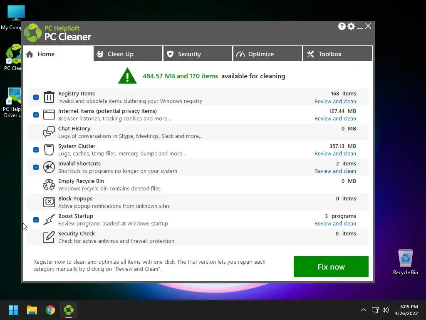This screenshot has height=320, width=426.
Task: Click Review and clean for Internet Items
Action: click(335, 119)
